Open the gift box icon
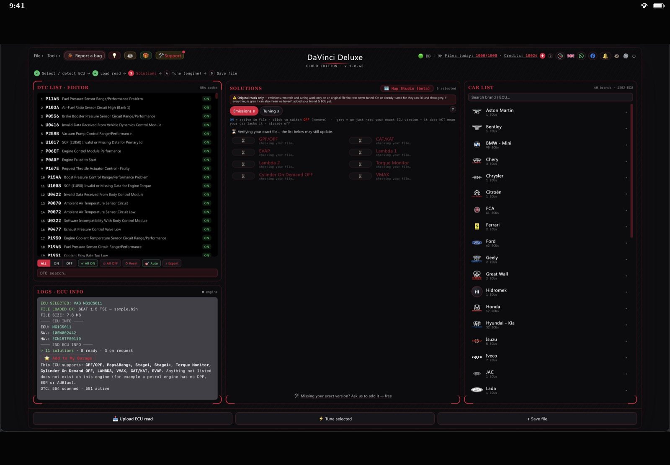The width and height of the screenshot is (670, 465). coord(146,56)
